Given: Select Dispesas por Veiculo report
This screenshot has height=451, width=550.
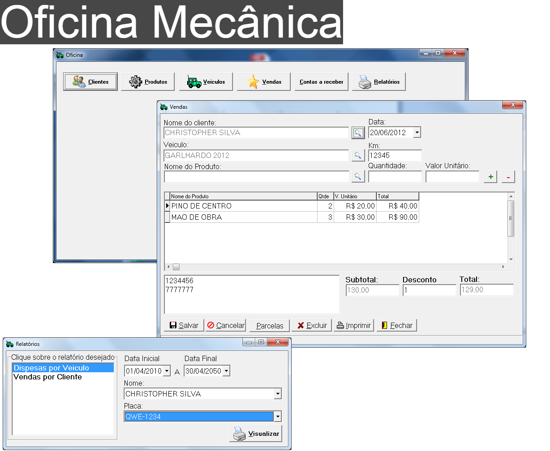Looking at the screenshot, I should (51, 368).
